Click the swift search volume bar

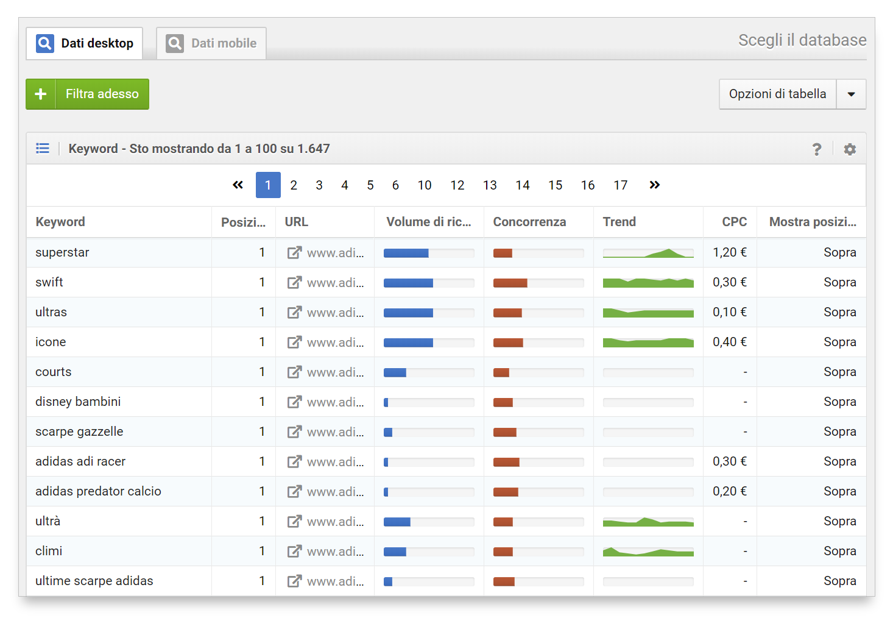(428, 283)
